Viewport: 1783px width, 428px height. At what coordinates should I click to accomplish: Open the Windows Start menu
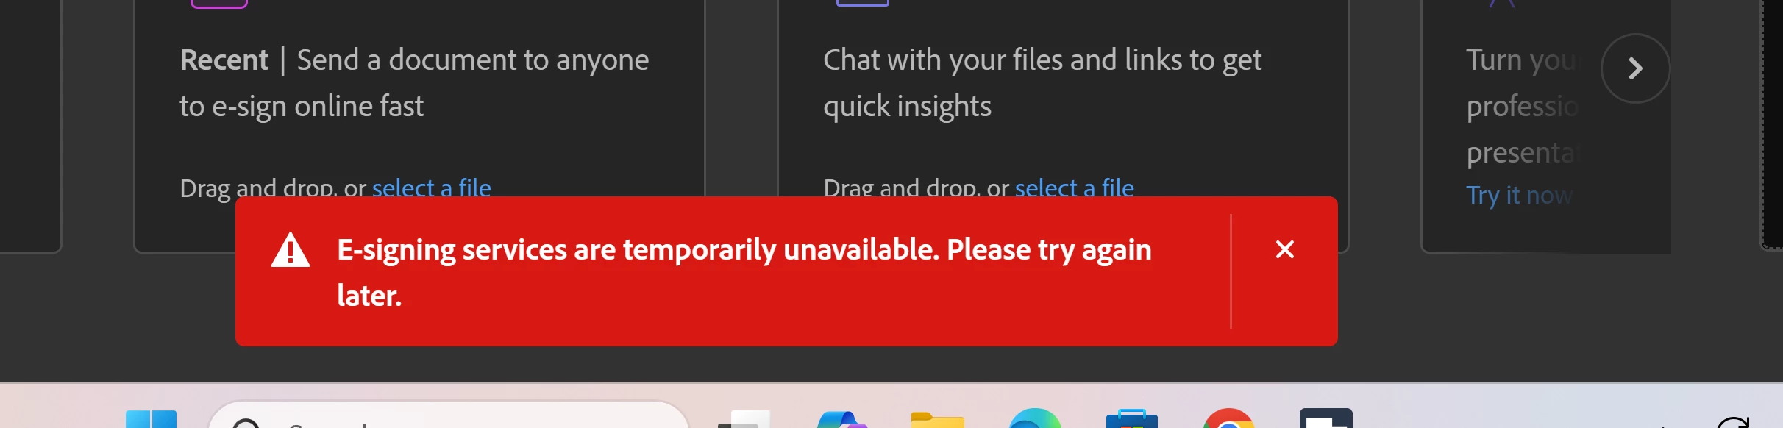pyautogui.click(x=151, y=419)
